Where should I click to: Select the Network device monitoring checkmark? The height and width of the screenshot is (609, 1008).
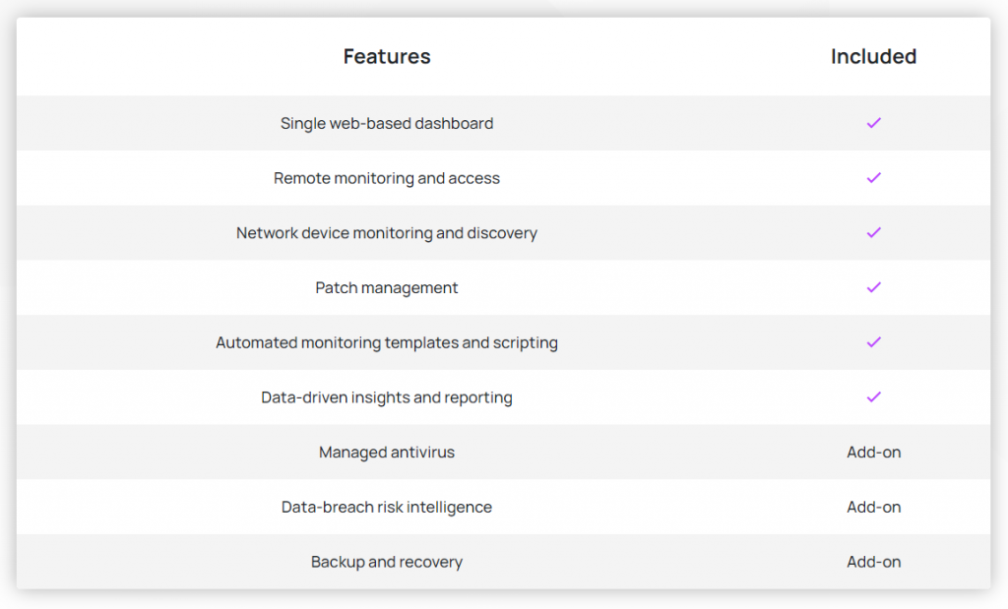pos(873,233)
